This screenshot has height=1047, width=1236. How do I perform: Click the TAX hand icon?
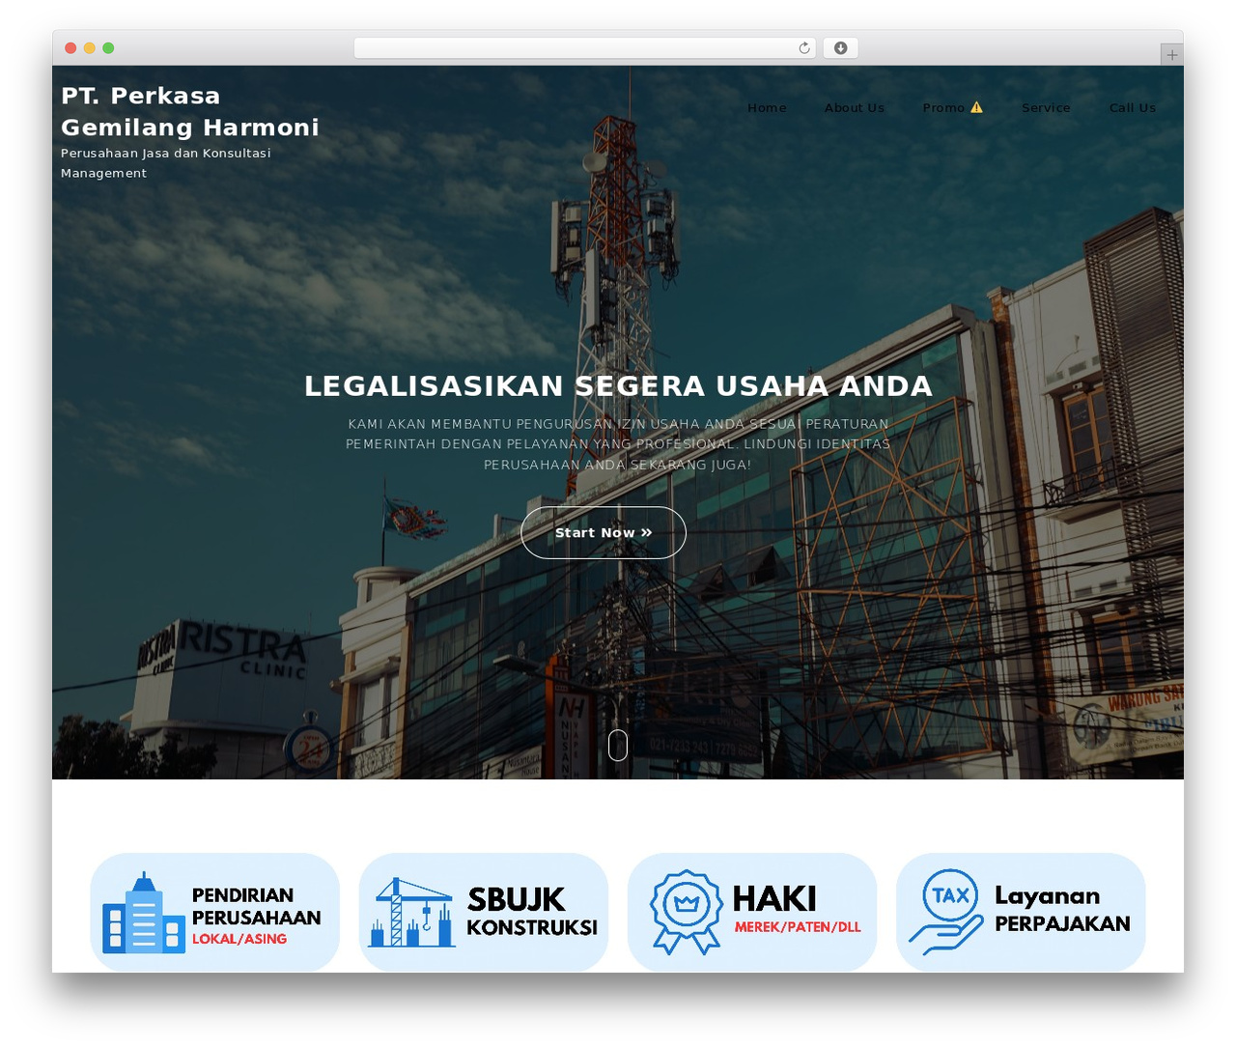click(946, 912)
